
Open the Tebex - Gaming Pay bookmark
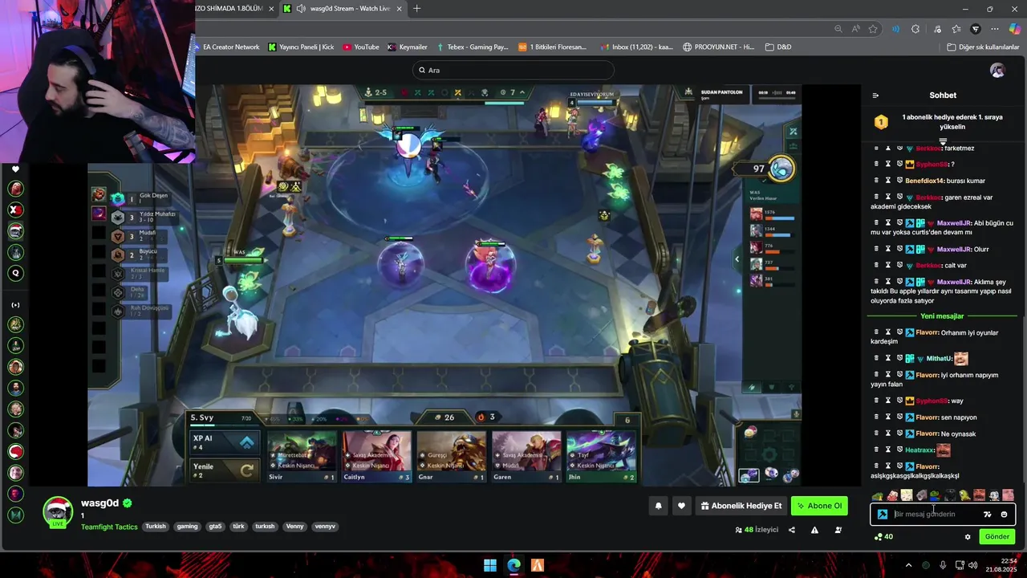pyautogui.click(x=473, y=47)
